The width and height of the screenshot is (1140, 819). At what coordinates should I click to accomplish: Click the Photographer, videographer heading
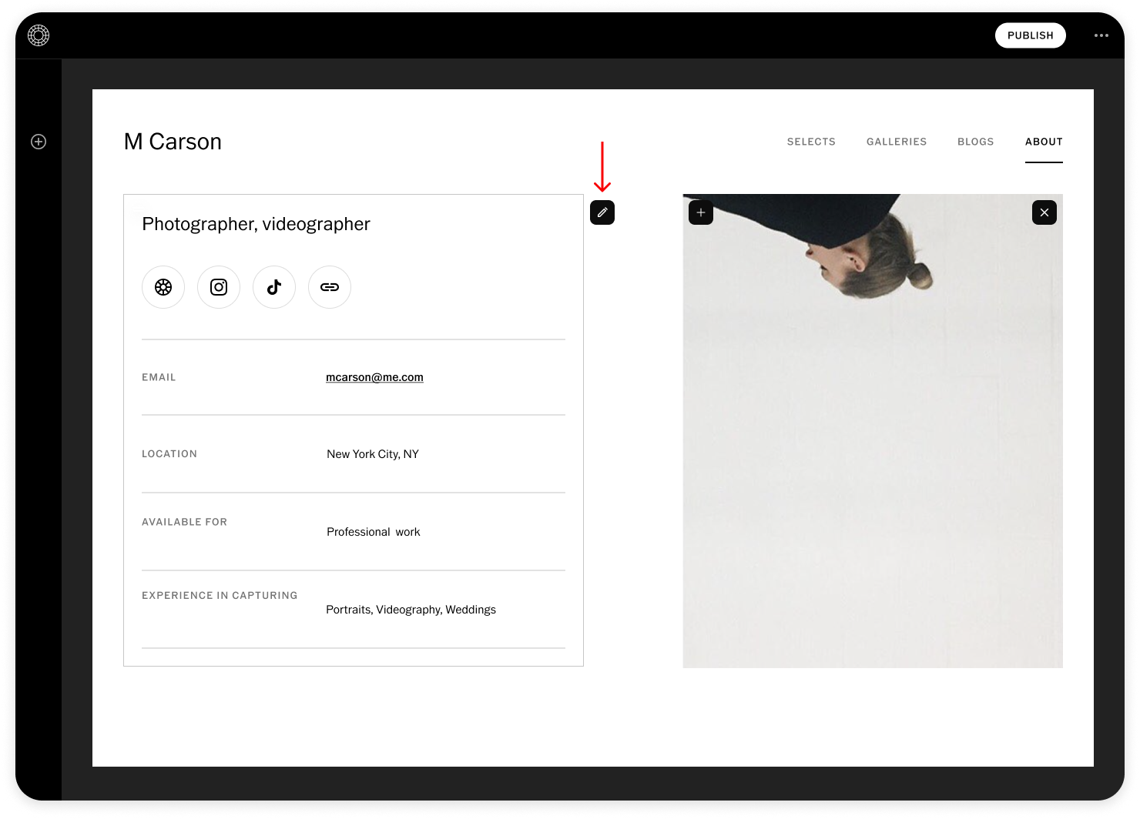(x=256, y=224)
